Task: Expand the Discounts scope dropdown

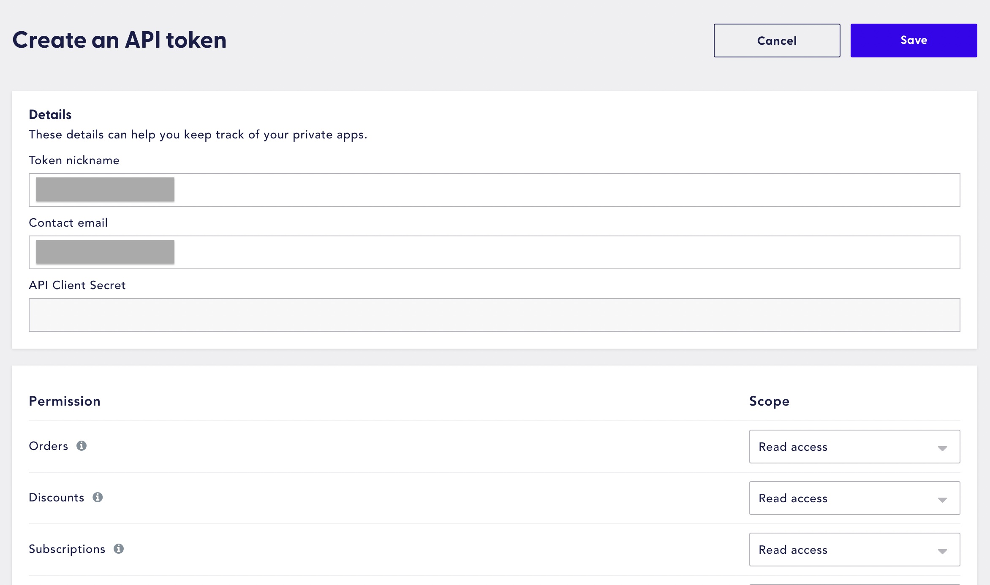Action: [x=854, y=498]
